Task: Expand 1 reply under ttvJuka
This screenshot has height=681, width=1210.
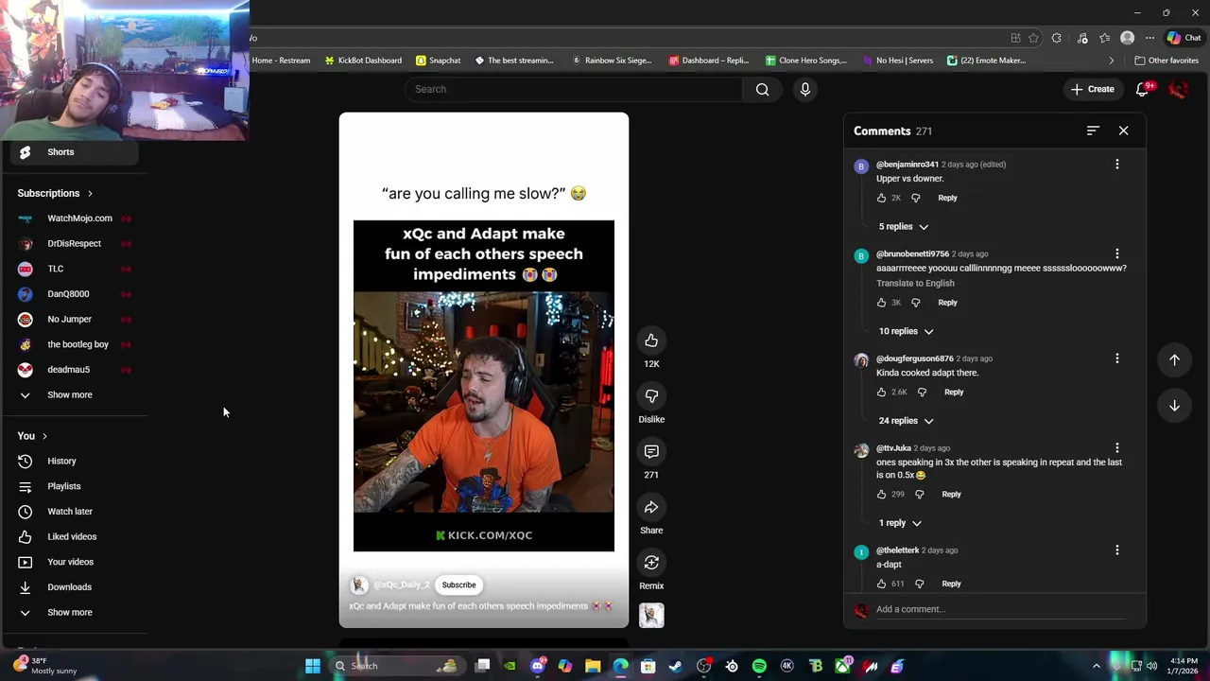Action: (x=900, y=523)
